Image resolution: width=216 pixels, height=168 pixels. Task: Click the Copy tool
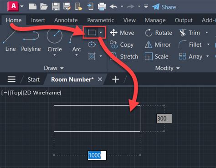click(x=122, y=44)
